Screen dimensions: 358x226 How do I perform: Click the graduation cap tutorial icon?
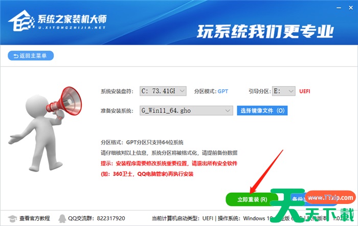tap(12, 218)
